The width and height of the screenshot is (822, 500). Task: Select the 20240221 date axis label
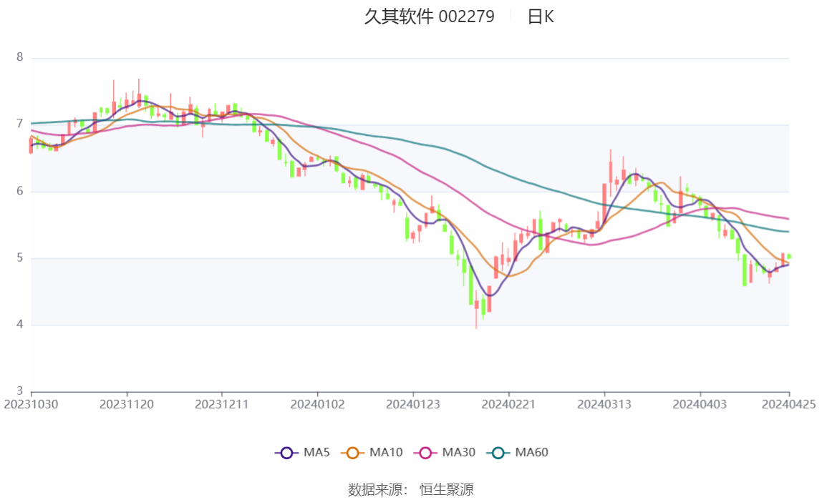[x=508, y=404]
